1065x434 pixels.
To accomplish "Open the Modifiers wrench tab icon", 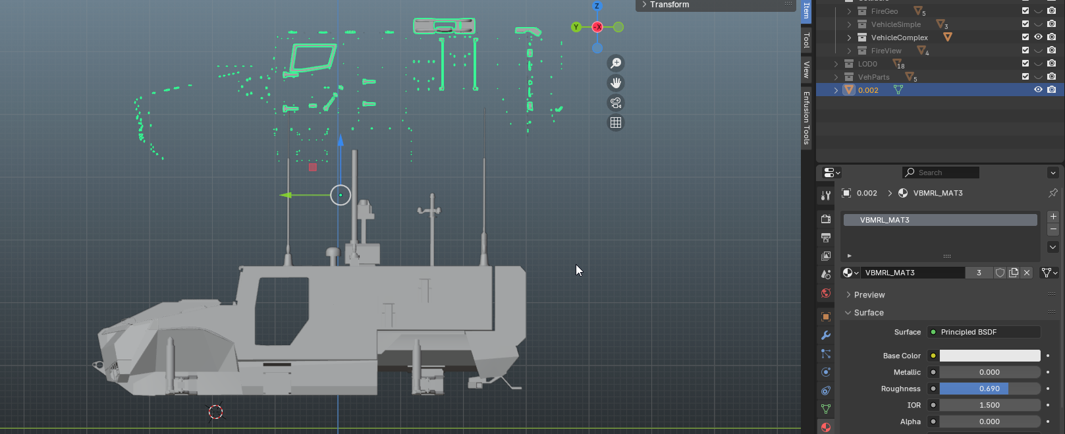I will 826,335.
